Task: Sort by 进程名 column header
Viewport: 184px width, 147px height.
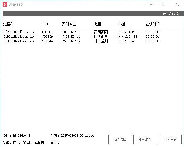Action: 9,24
